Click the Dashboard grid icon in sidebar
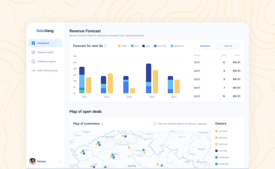Viewport: 275px width, 169px height. point(33,43)
